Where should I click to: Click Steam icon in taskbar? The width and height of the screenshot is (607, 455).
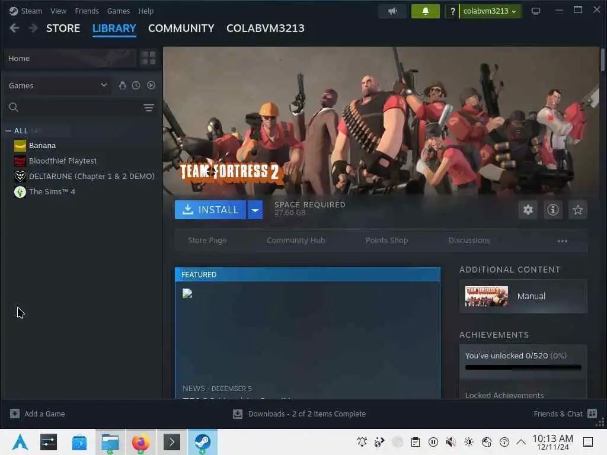[x=203, y=442]
